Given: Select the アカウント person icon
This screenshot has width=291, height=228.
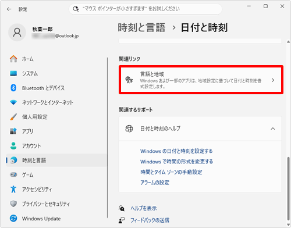Looking at the screenshot, I should click(x=13, y=146).
